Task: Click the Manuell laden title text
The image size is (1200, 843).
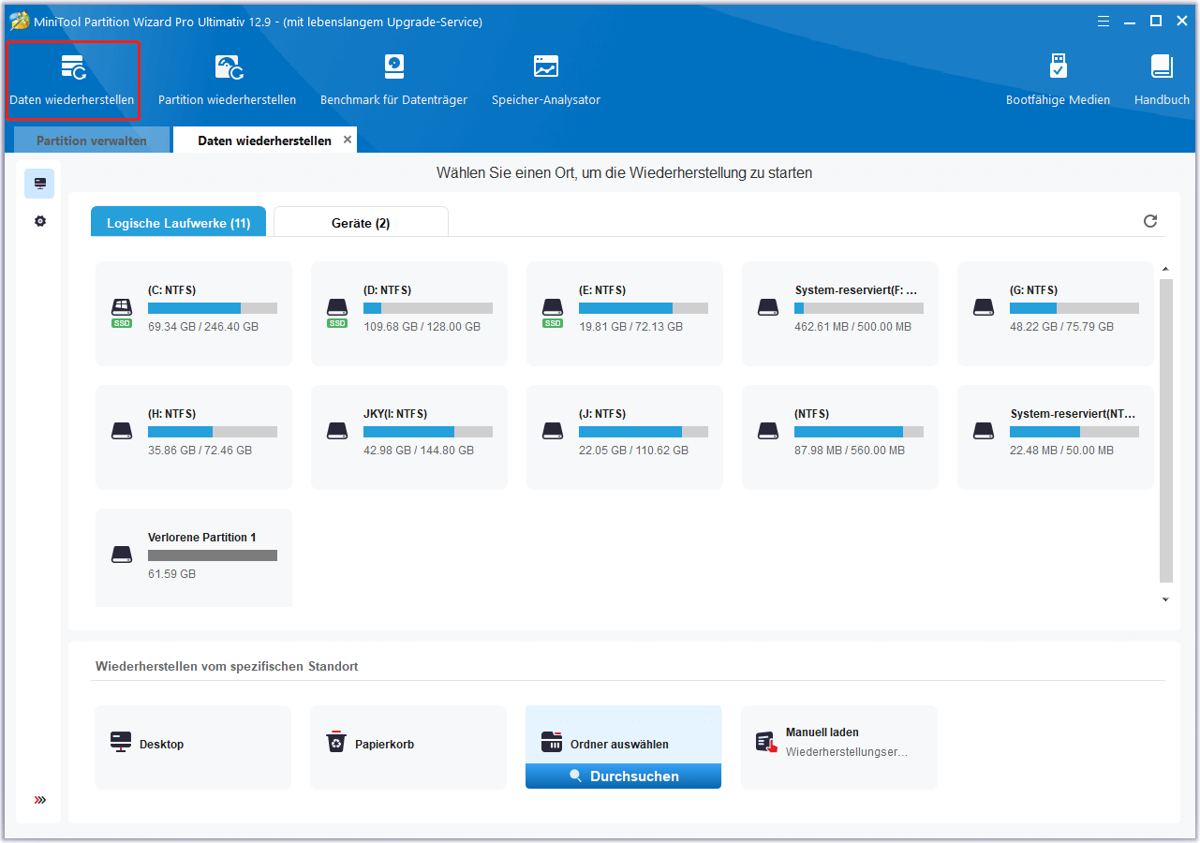Action: pos(822,732)
